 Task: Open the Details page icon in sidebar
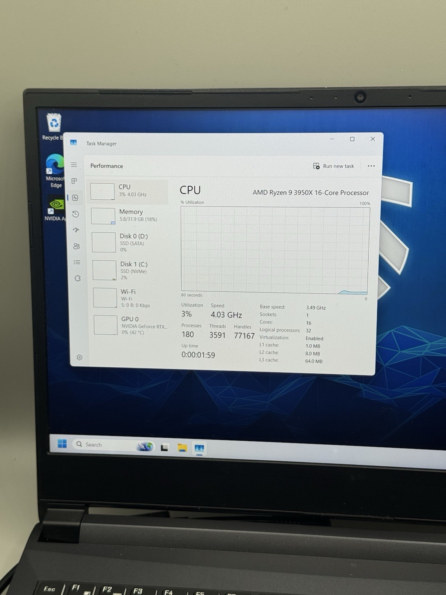77,262
